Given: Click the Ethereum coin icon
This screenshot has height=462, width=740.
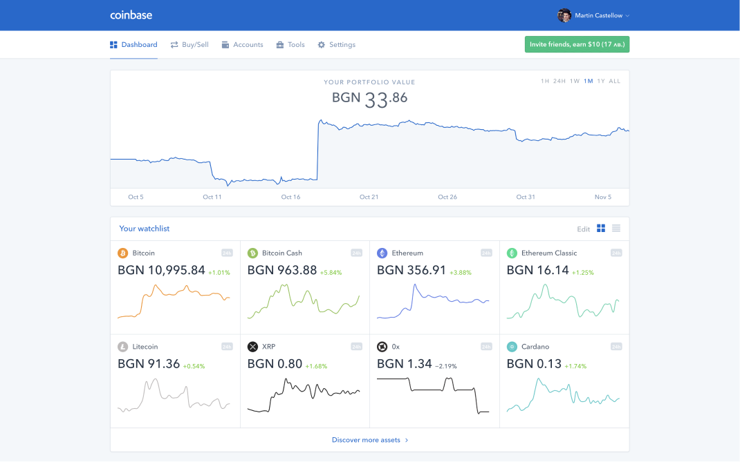Looking at the screenshot, I should point(382,253).
